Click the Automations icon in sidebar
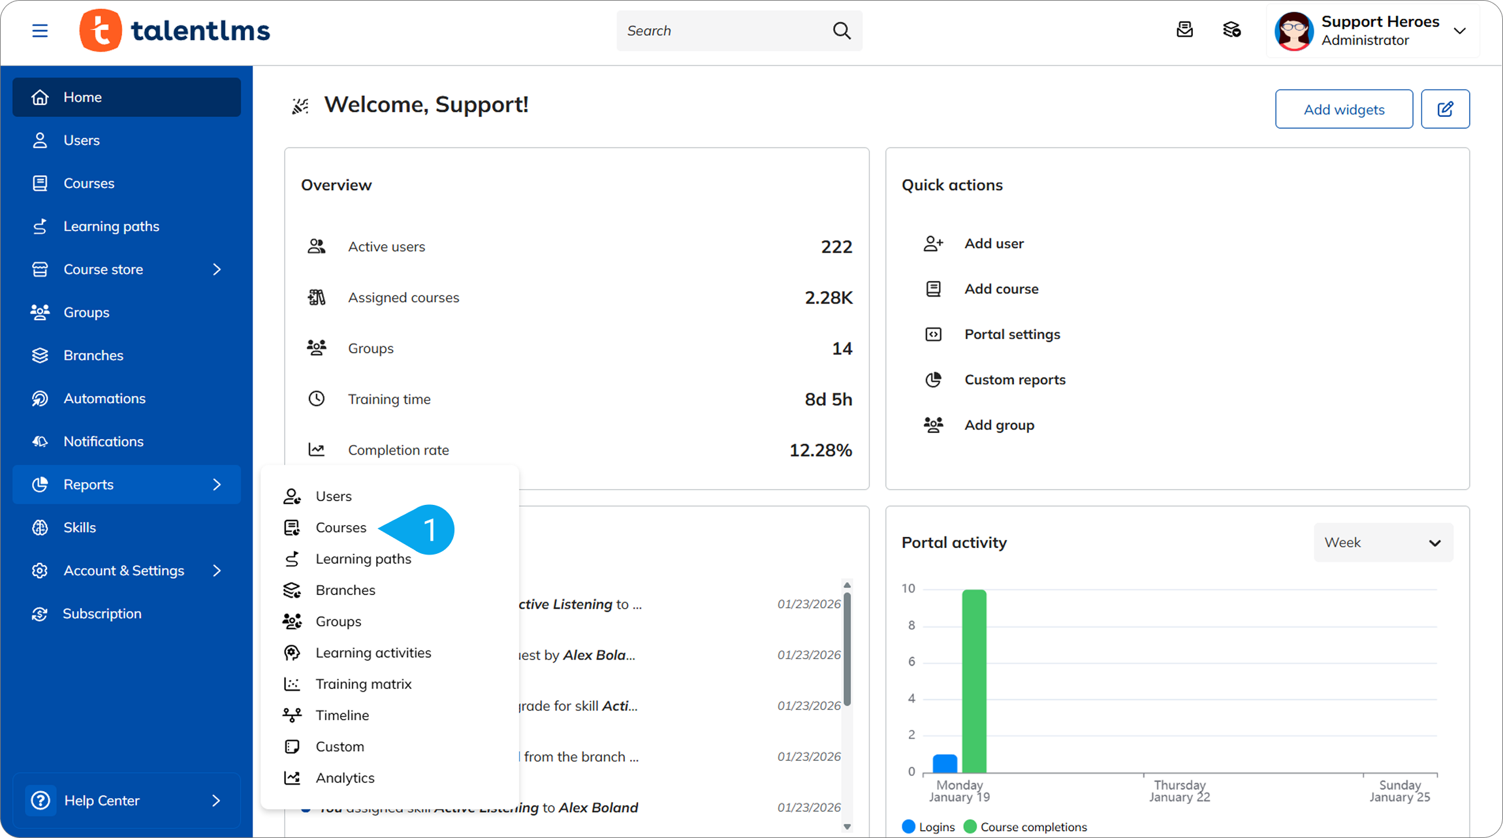Screen dimensions: 1503x838 40,398
